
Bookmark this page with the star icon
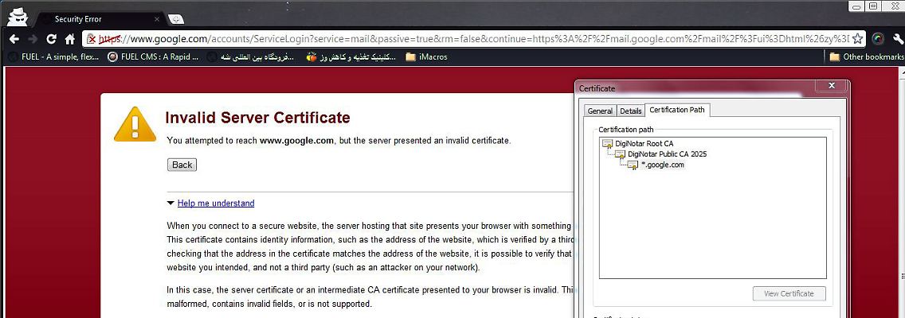(x=857, y=38)
